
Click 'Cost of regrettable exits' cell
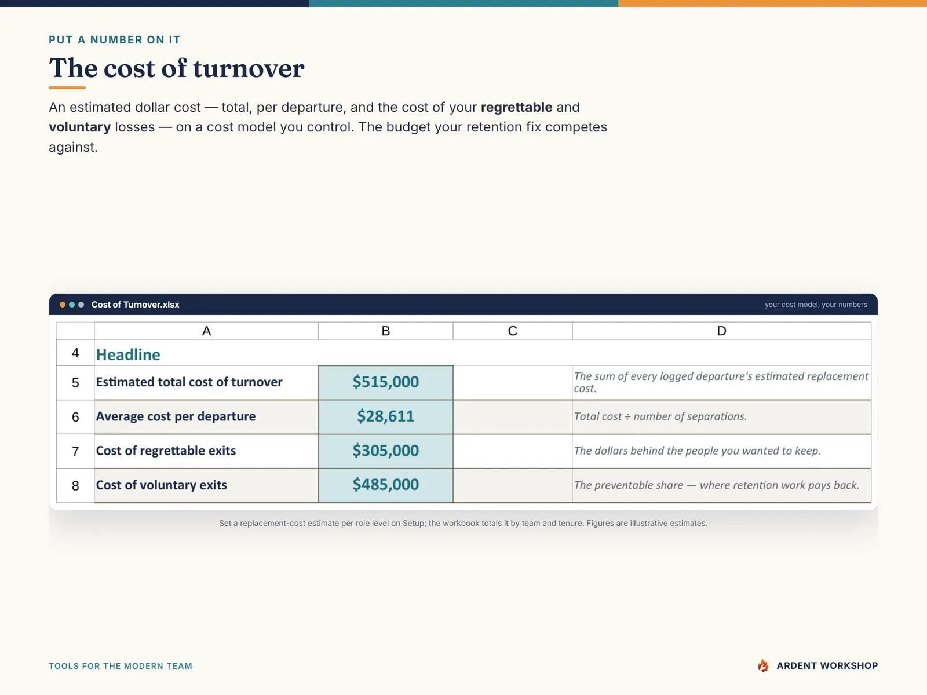[x=206, y=451]
